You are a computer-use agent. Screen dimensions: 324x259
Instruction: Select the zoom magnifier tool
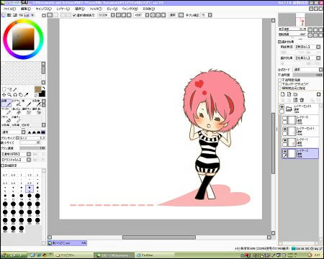(x=9, y=95)
